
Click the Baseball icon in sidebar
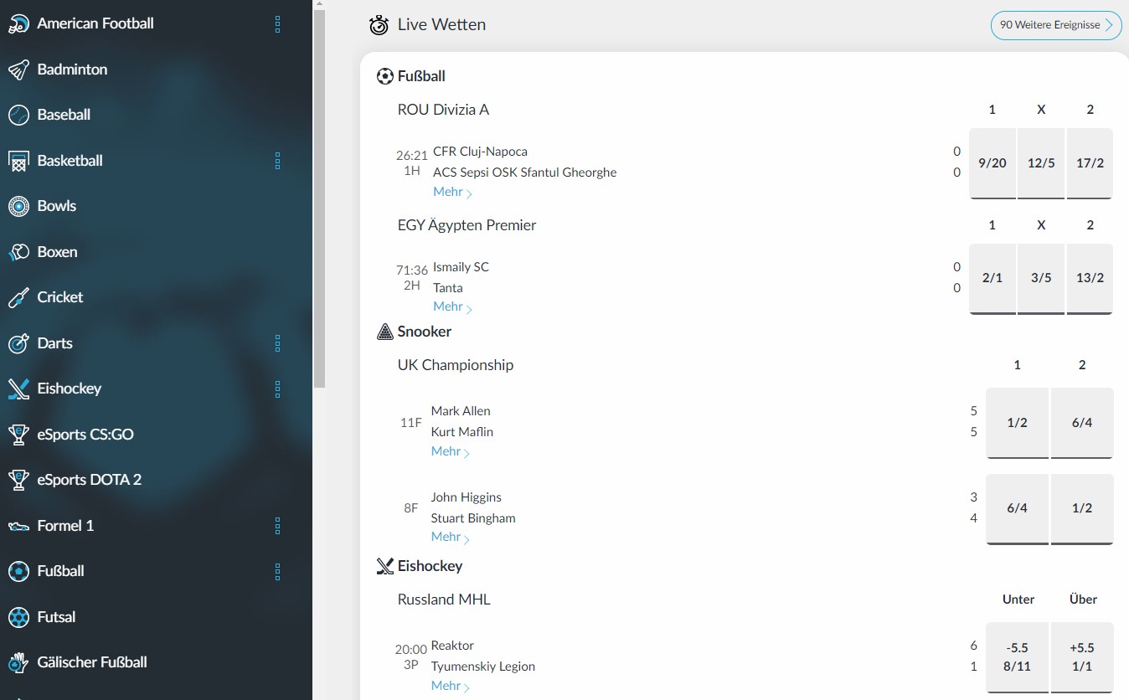18,115
